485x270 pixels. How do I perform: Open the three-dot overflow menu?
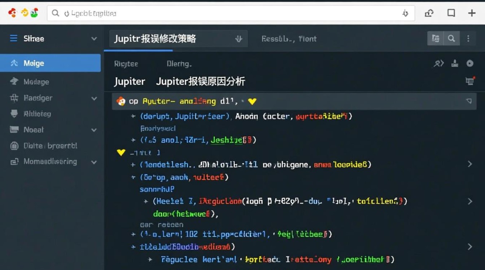(468, 38)
